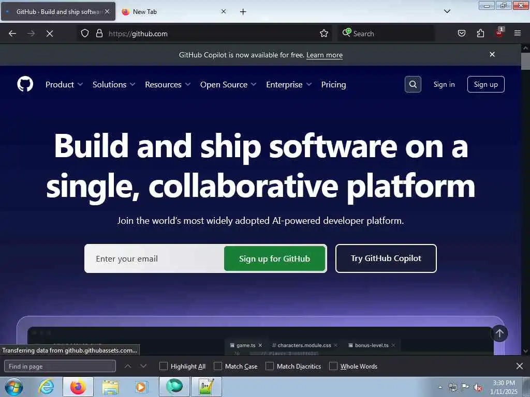Select game.ts tab in code preview
530x397 pixels.
point(246,345)
